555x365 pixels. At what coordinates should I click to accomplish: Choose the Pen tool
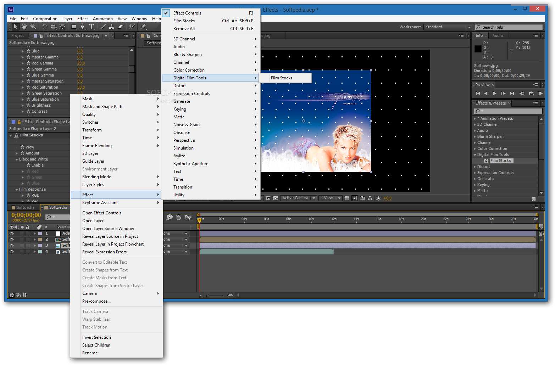83,26
